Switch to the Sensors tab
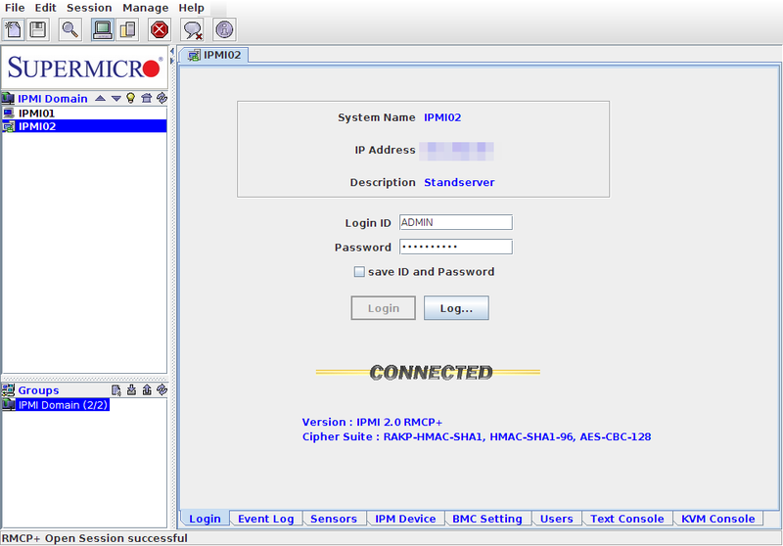The height and width of the screenshot is (546, 783). [x=334, y=519]
